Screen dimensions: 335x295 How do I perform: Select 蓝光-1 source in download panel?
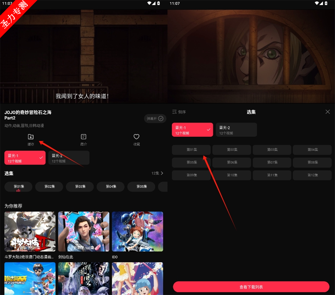192,130
